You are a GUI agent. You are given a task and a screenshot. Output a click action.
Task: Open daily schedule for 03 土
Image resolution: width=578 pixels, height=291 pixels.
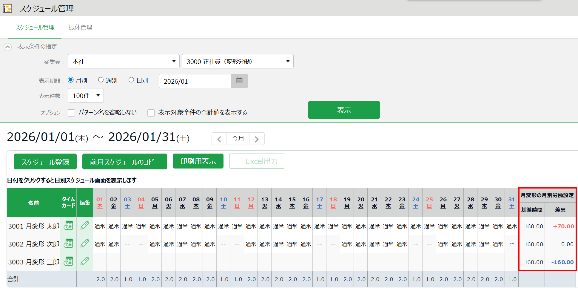(127, 203)
